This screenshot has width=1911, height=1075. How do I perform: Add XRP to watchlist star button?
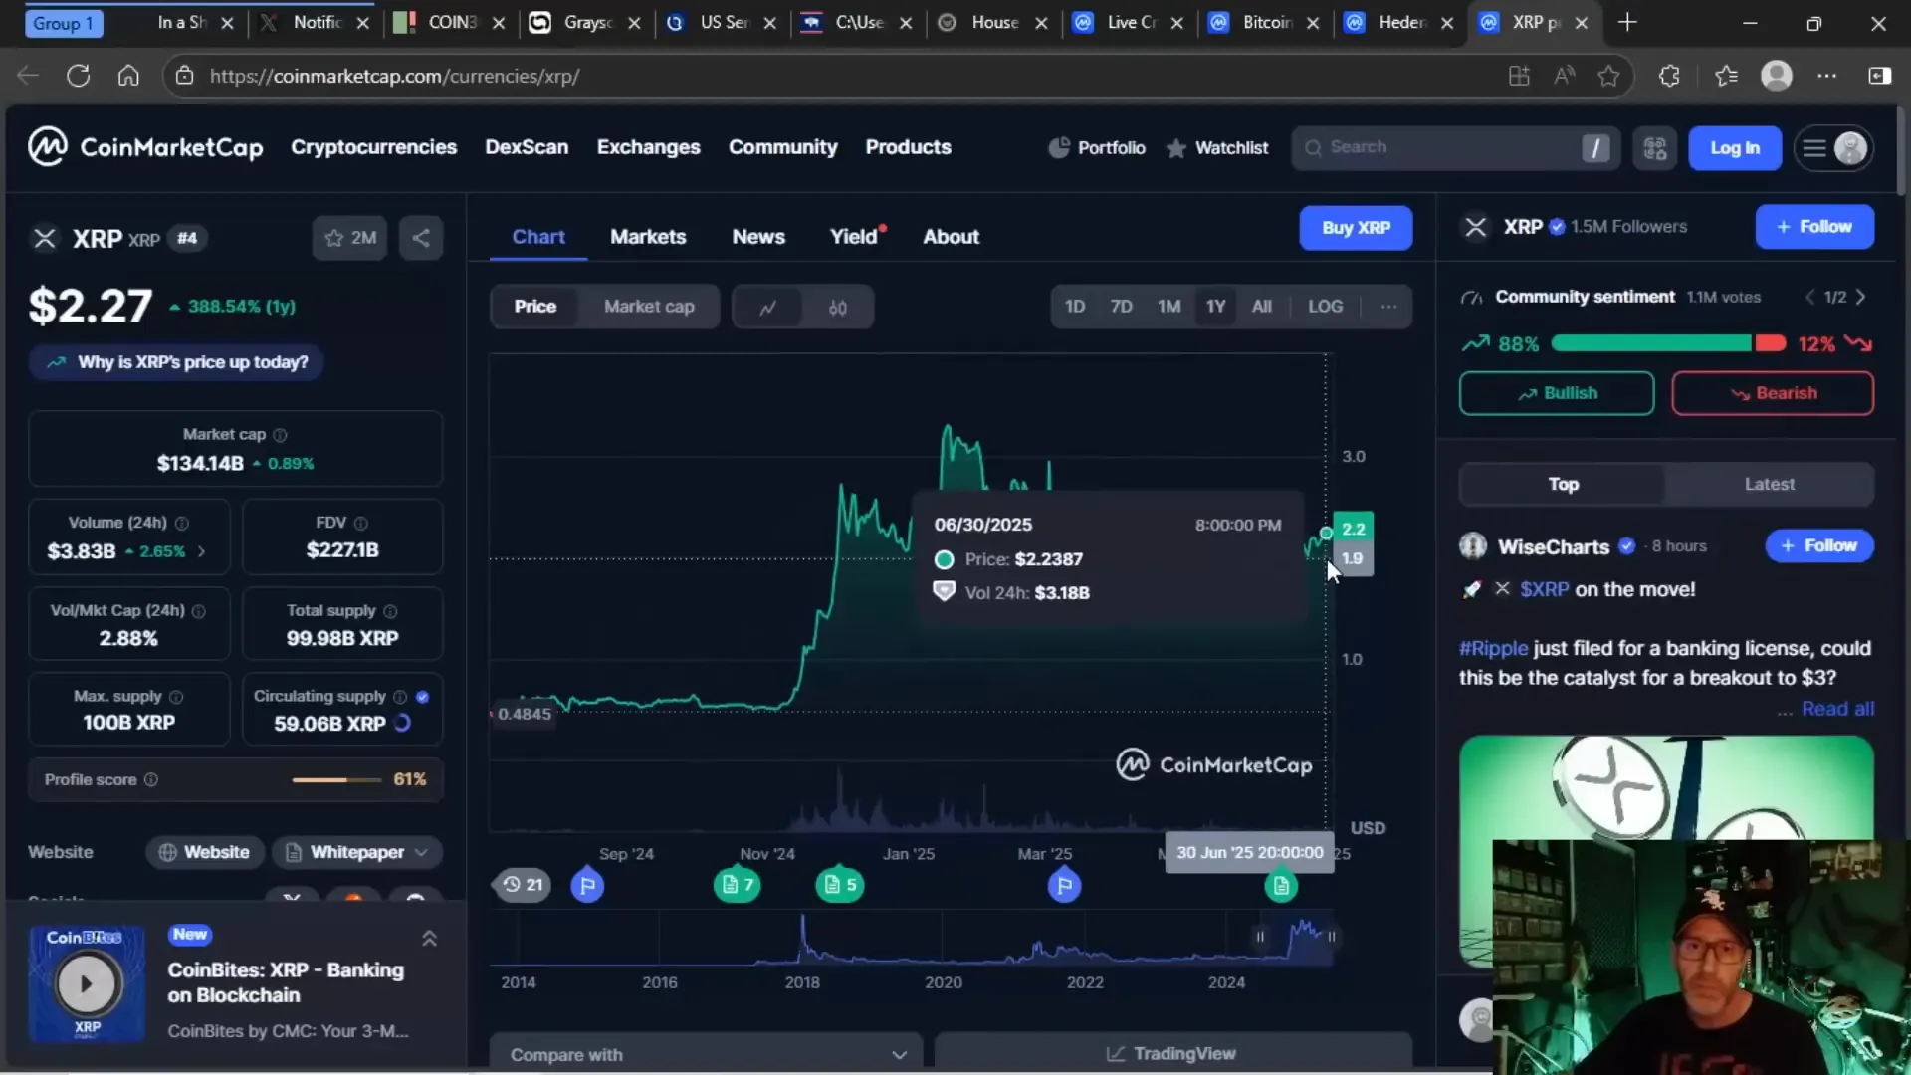click(349, 238)
